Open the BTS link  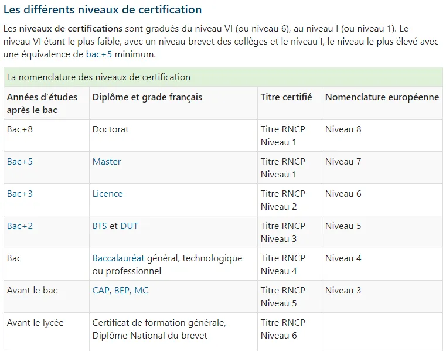(x=100, y=226)
